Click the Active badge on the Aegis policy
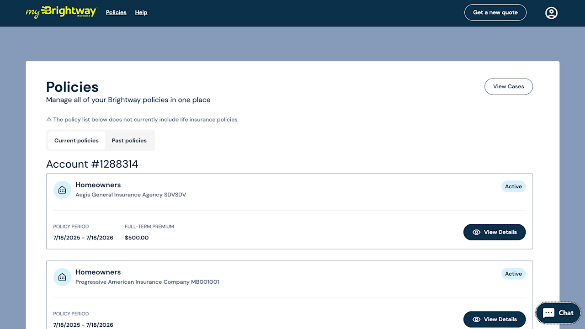 point(513,186)
